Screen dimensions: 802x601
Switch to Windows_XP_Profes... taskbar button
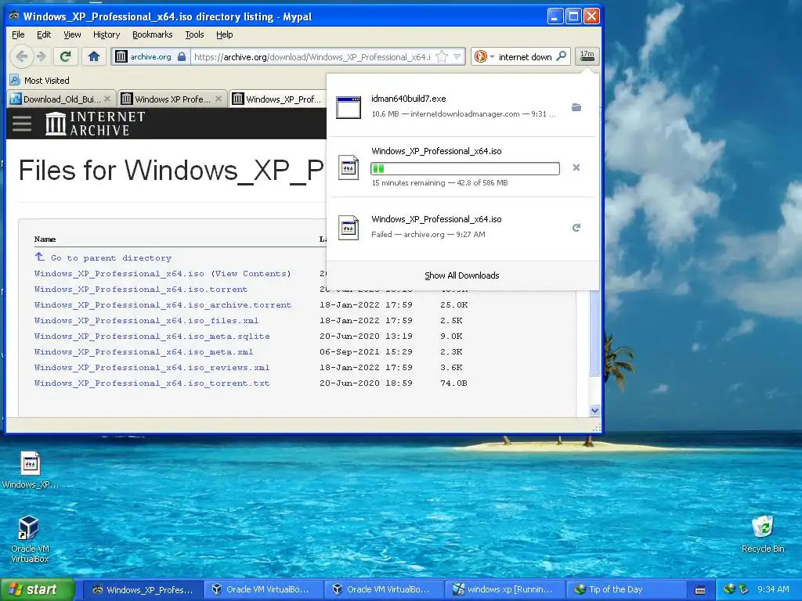(143, 589)
